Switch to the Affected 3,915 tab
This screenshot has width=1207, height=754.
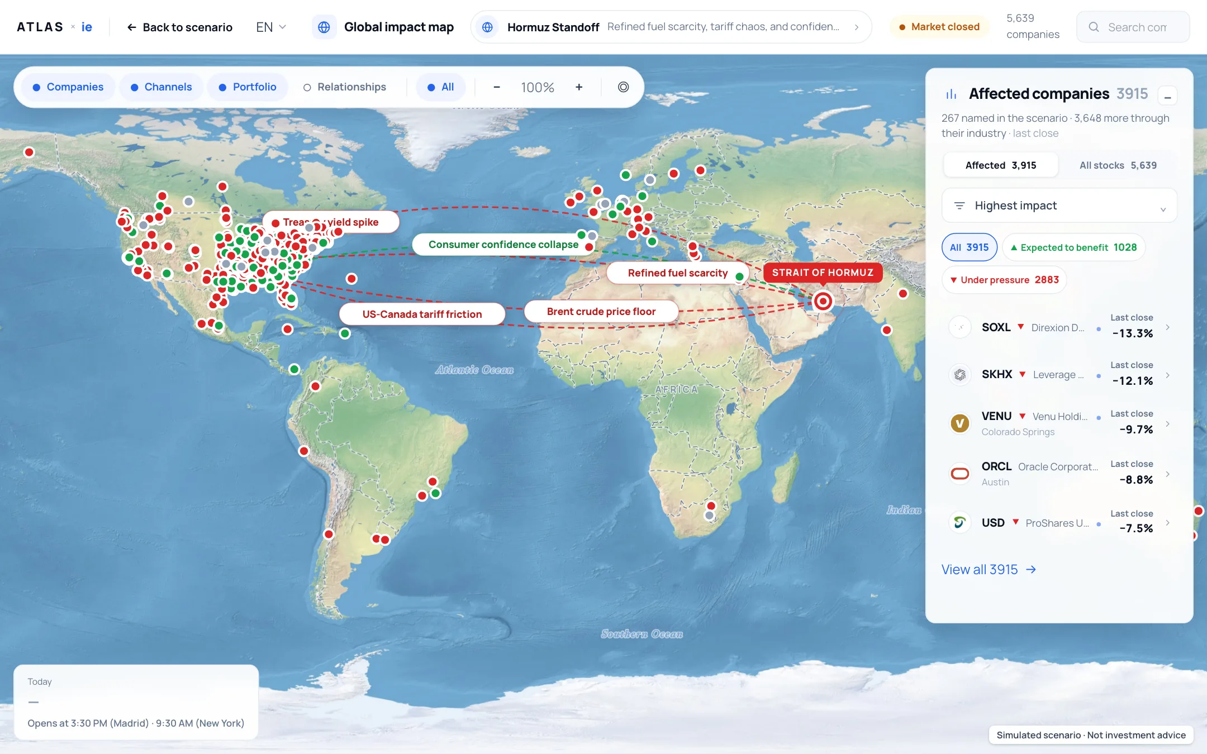coord(1001,165)
